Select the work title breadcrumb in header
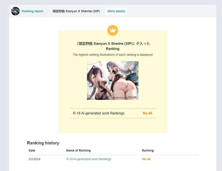Screen dimensions: 222x171 [x=76, y=11]
